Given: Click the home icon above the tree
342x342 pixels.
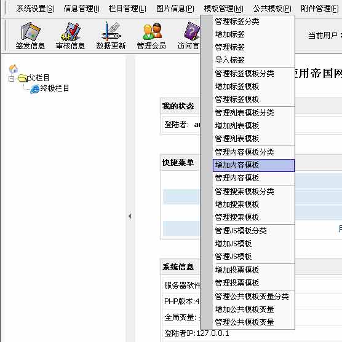Looking at the screenshot, I should (13, 69).
